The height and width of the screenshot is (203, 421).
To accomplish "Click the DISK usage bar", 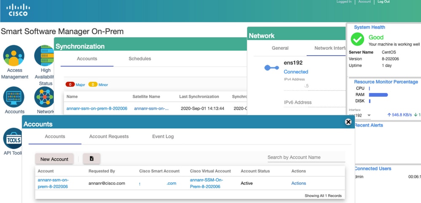I will point(370,101).
